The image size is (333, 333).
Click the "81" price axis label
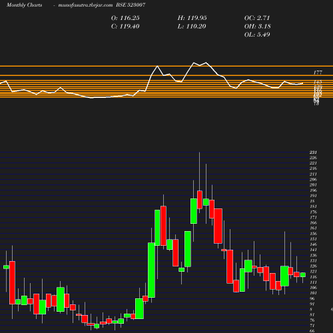[x=312, y=315]
